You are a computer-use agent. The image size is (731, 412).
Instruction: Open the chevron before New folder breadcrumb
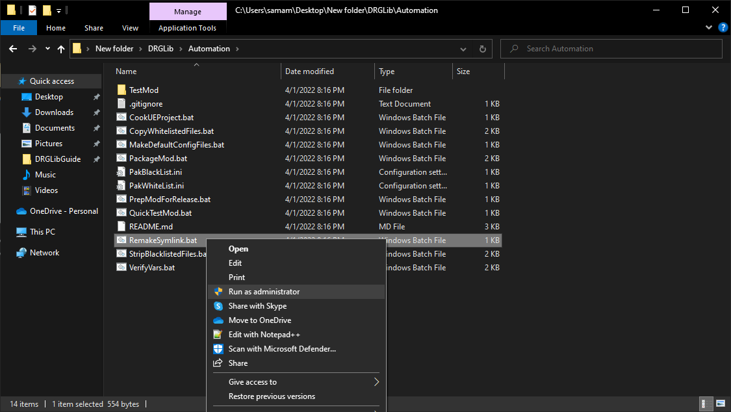coord(88,49)
